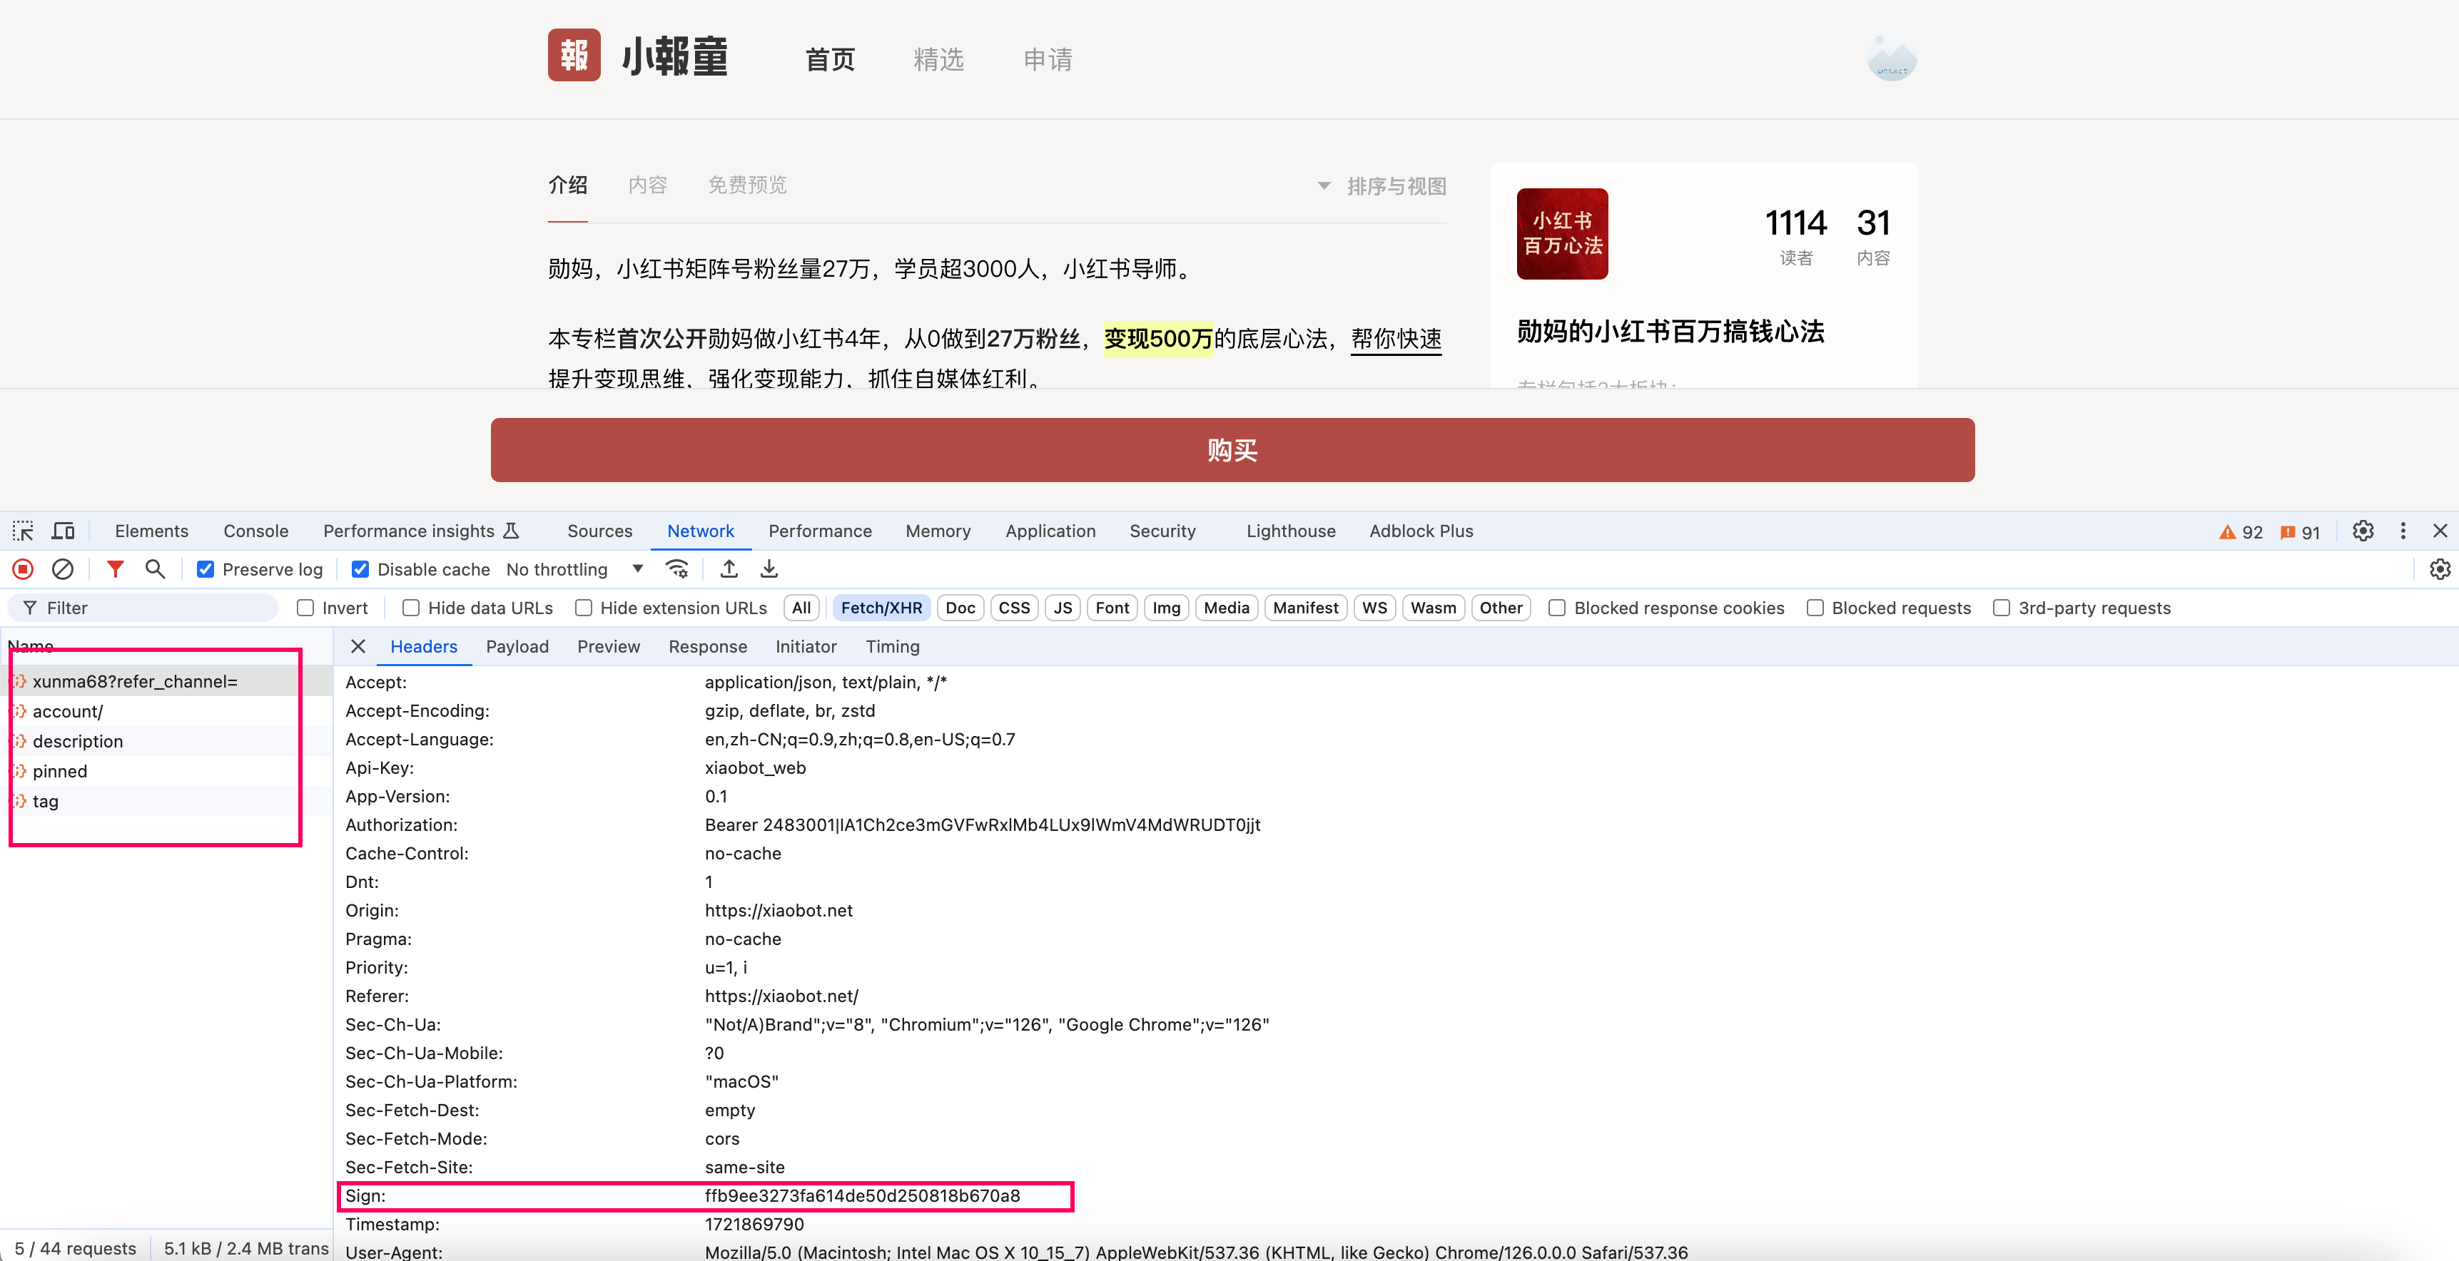Open DevTools settings gear
The width and height of the screenshot is (2459, 1261).
tap(2363, 531)
